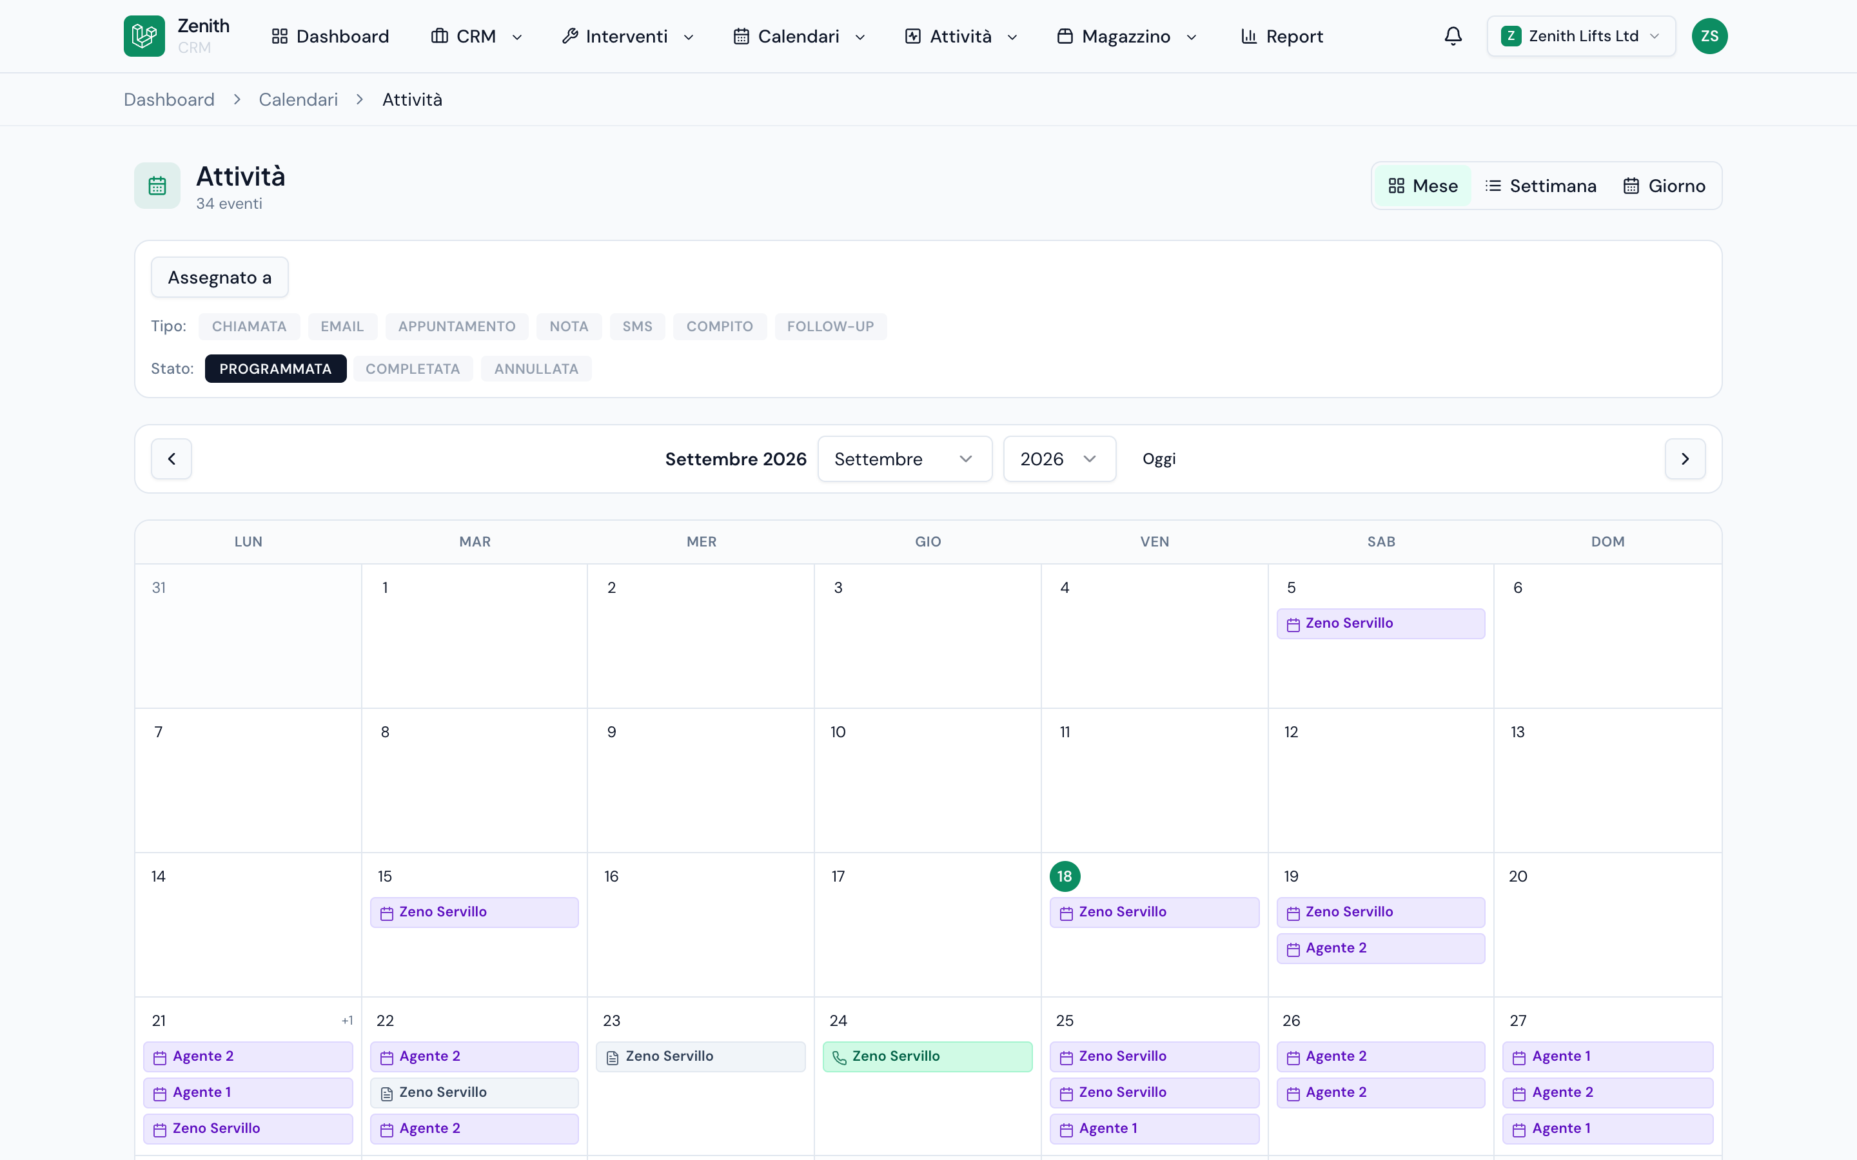1857x1160 pixels.
Task: Open the Settembre month dropdown
Action: pos(905,459)
